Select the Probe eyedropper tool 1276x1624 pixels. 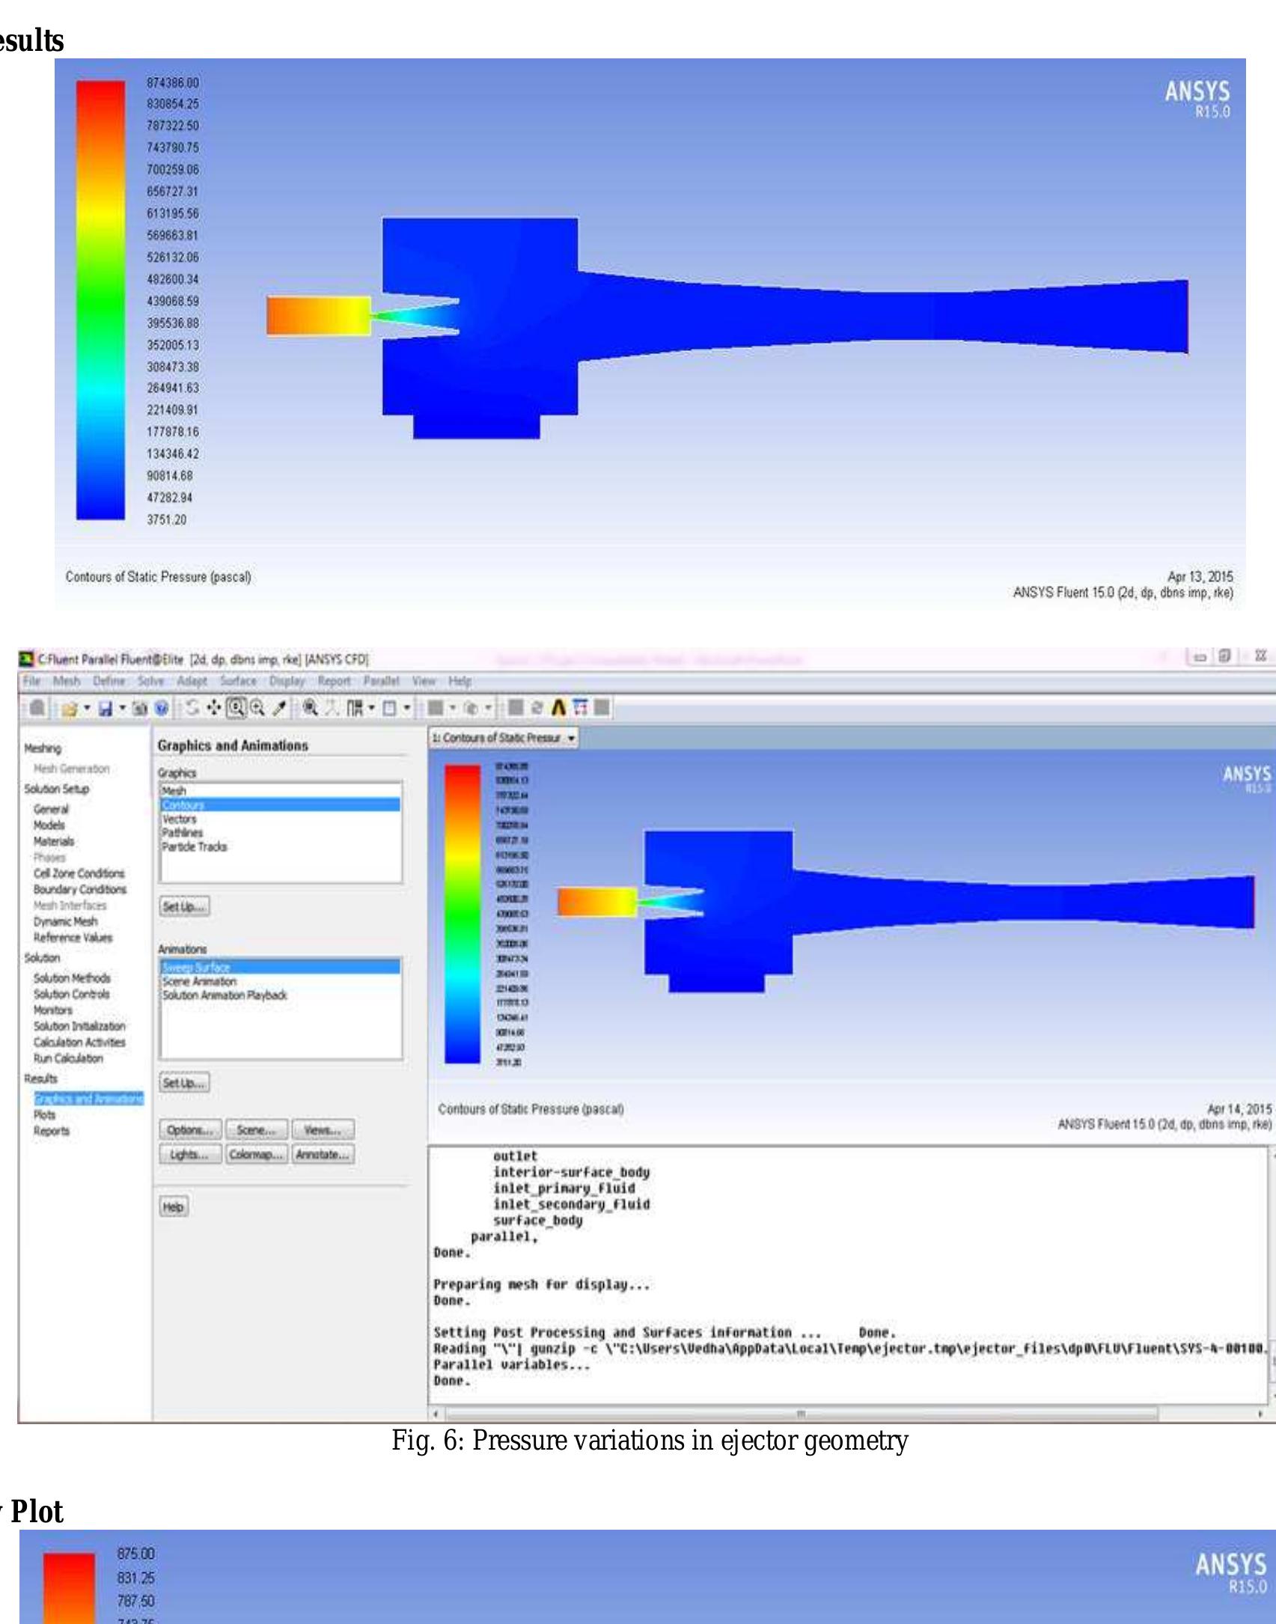(x=280, y=708)
